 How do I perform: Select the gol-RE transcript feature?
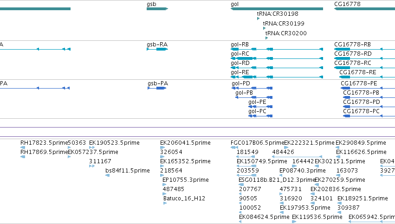277,77
